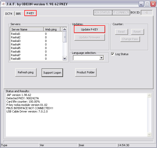Open the P-KEY tab

[x=30, y=13]
